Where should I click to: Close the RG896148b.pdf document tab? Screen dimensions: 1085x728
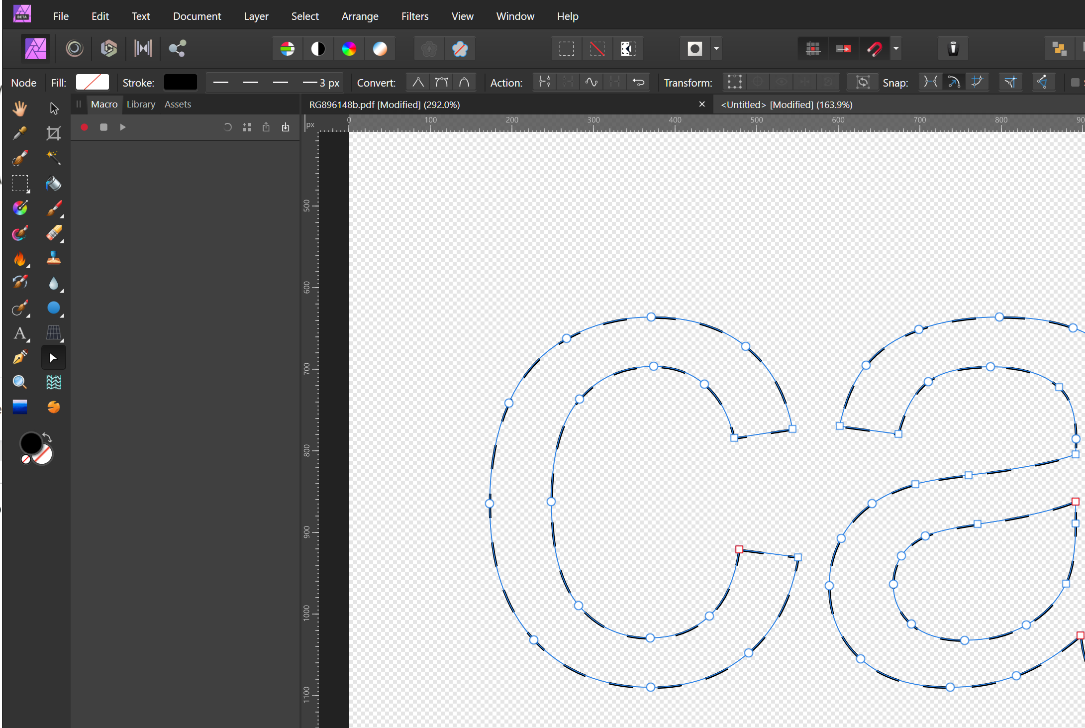tap(702, 104)
